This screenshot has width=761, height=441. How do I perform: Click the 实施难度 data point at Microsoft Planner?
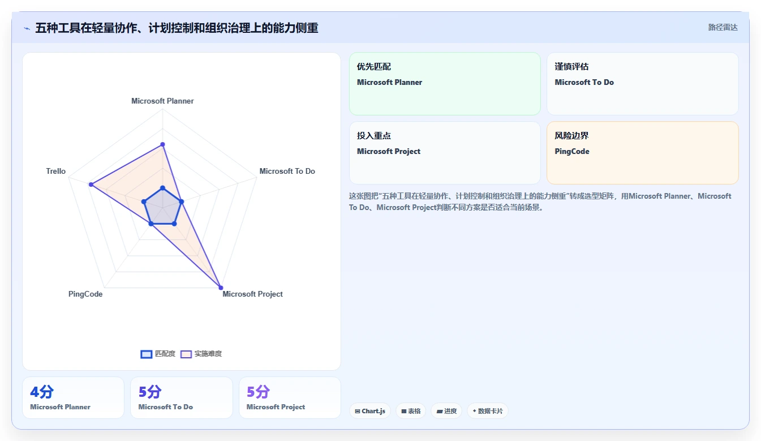[x=162, y=144]
